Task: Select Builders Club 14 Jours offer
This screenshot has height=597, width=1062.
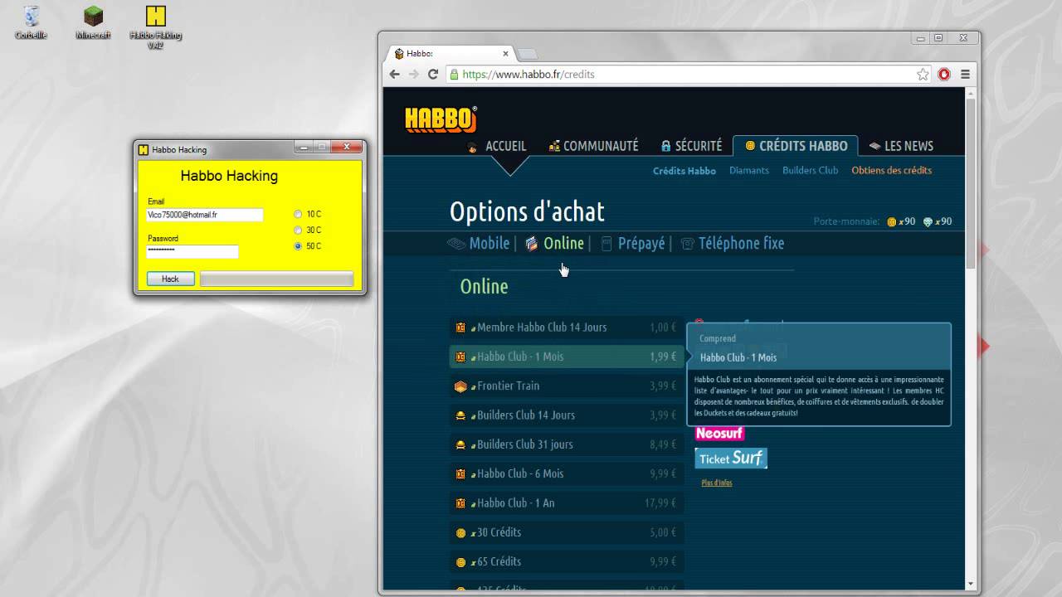Action: click(567, 415)
